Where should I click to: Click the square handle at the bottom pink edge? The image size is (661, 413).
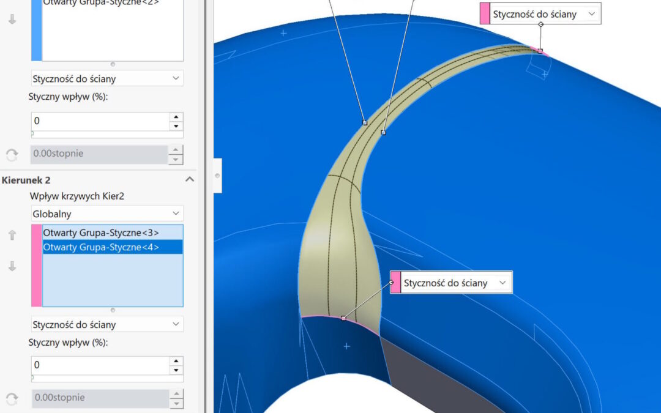click(343, 318)
